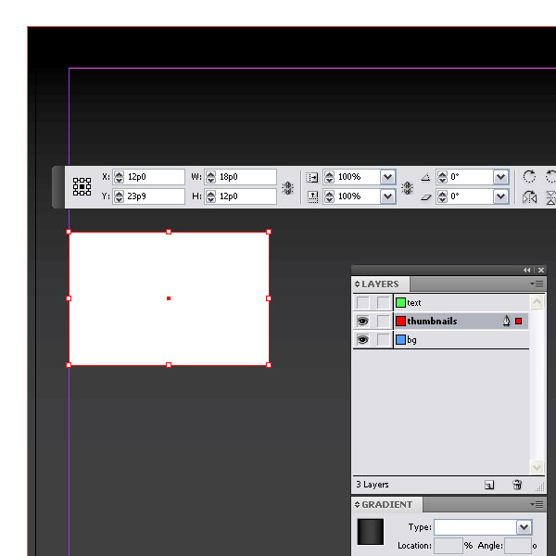This screenshot has width=556, height=556.
Task: Click the Scale Y Percentage icon
Action: pyautogui.click(x=312, y=196)
